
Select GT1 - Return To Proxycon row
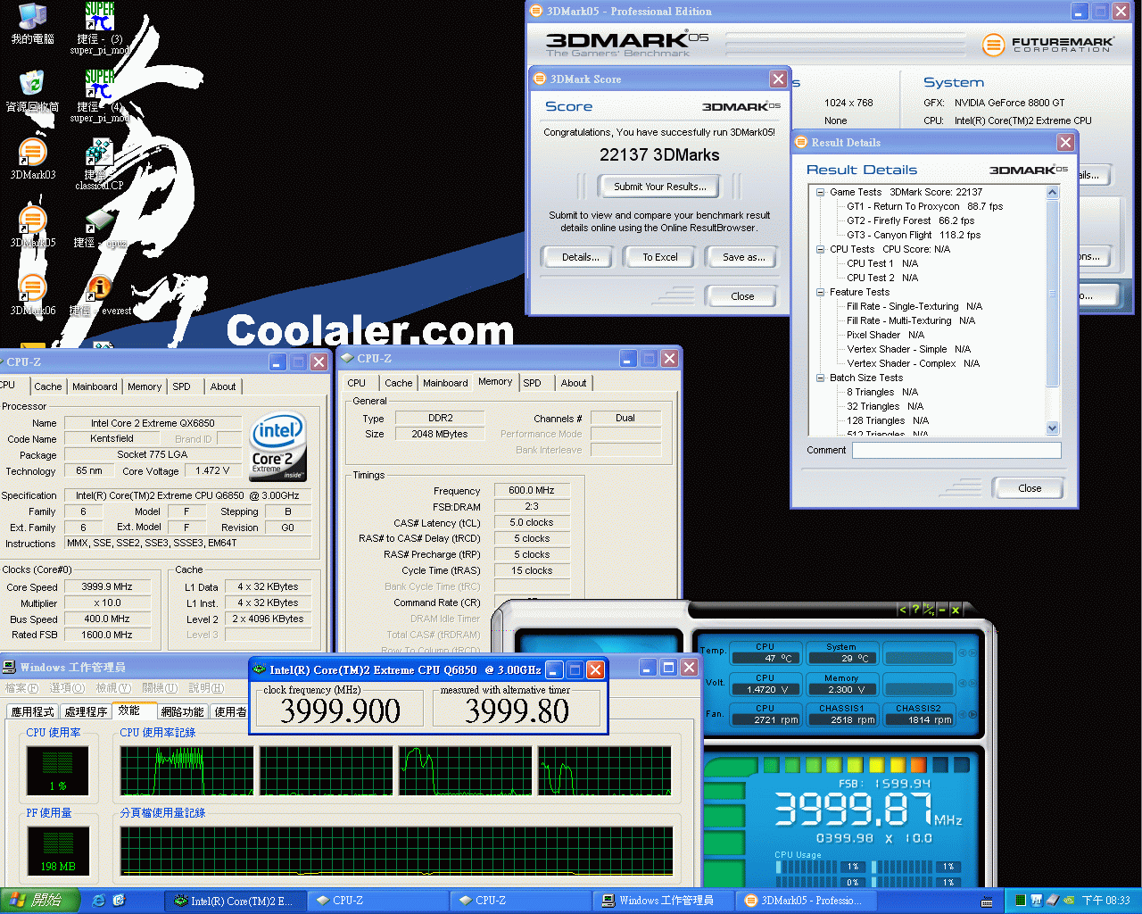tap(924, 206)
